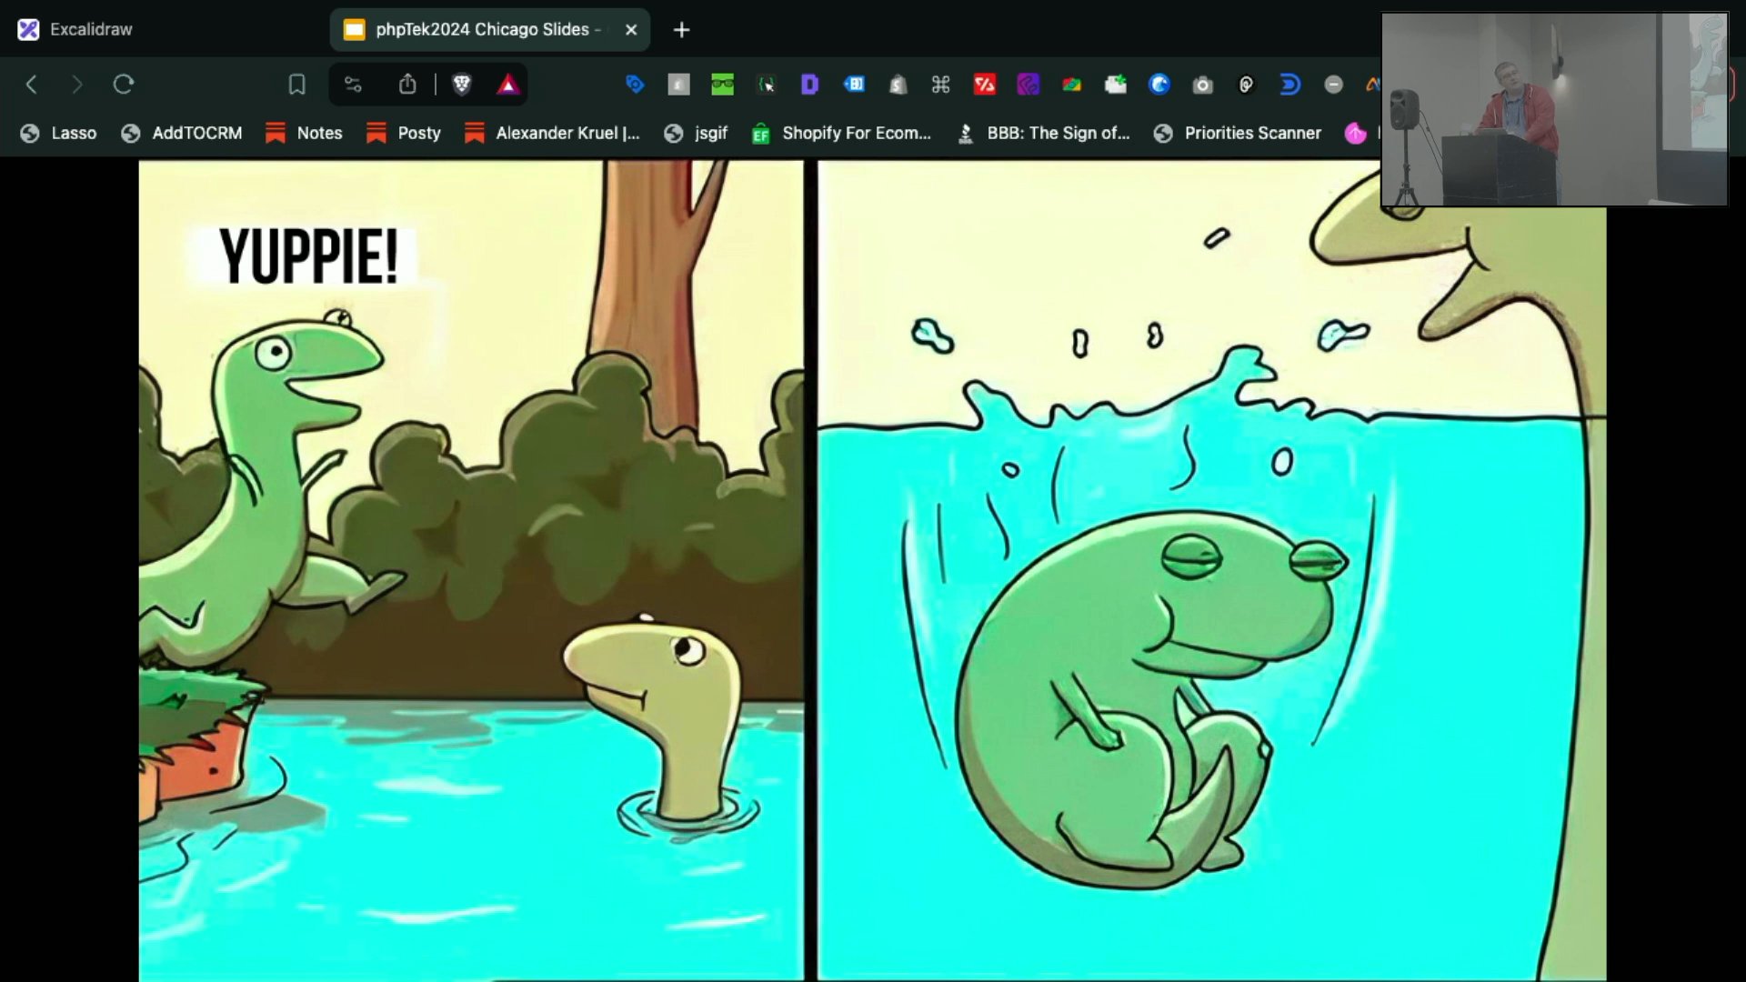
Task: Click the underwater dinosaur comic panel
Action: pyautogui.click(x=1211, y=570)
